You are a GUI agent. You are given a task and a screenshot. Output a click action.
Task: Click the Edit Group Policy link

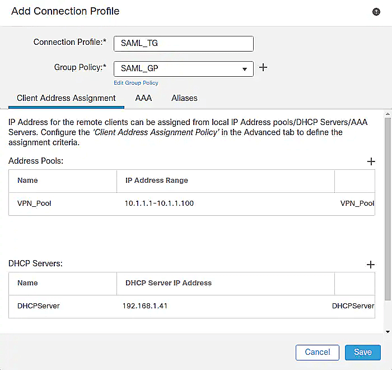coord(136,83)
